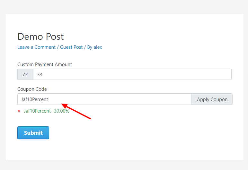Click the green Jaf10Percent applied coupon name
Viewport: 248px width, 170px height.
[37, 111]
